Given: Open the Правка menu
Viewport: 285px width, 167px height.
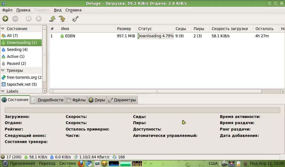Looking at the screenshot, I should tap(23, 10).
